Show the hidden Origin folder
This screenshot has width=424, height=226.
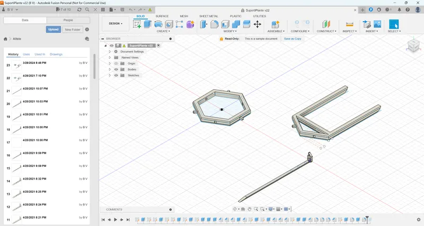tap(116, 63)
